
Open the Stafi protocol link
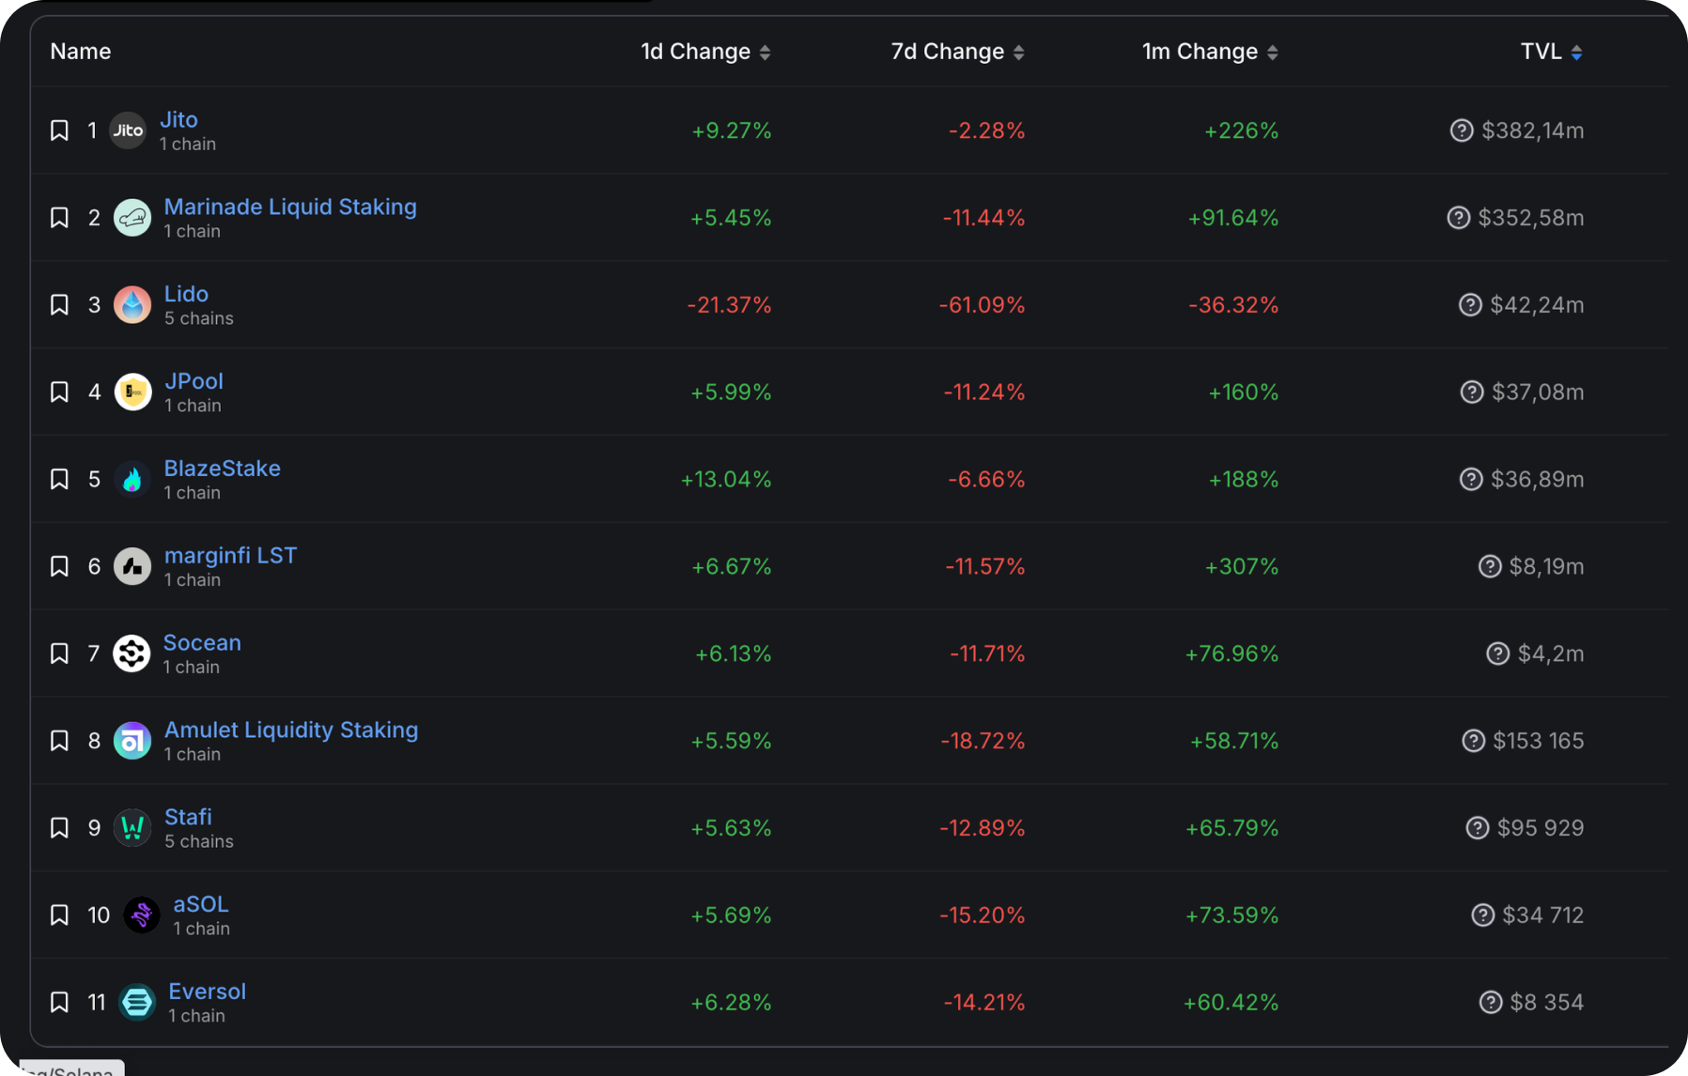pyautogui.click(x=188, y=817)
